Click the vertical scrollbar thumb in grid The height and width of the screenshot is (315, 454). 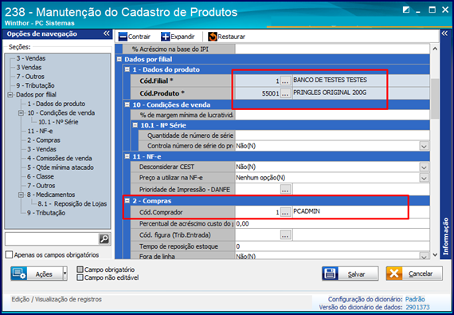pyautogui.click(x=435, y=99)
